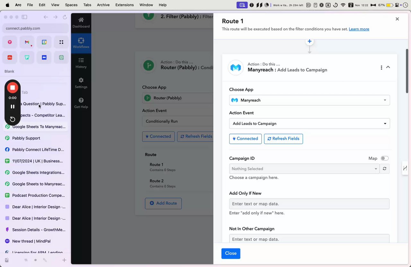The height and width of the screenshot is (267, 411).
Task: Open the Archive menu
Action: coord(103,5)
